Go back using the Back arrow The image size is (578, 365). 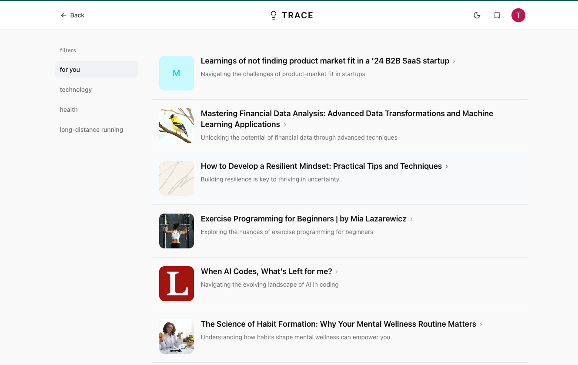[x=72, y=15]
